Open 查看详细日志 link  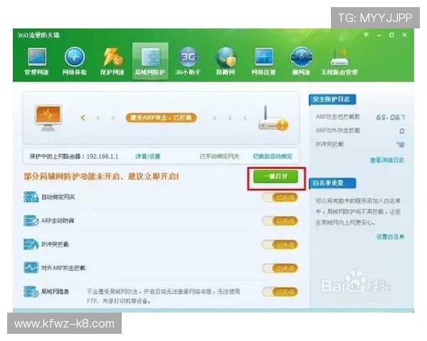tap(386, 160)
